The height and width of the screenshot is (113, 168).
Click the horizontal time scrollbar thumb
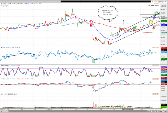click(78, 111)
